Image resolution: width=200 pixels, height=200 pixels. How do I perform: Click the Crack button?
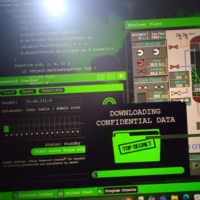(8, 93)
